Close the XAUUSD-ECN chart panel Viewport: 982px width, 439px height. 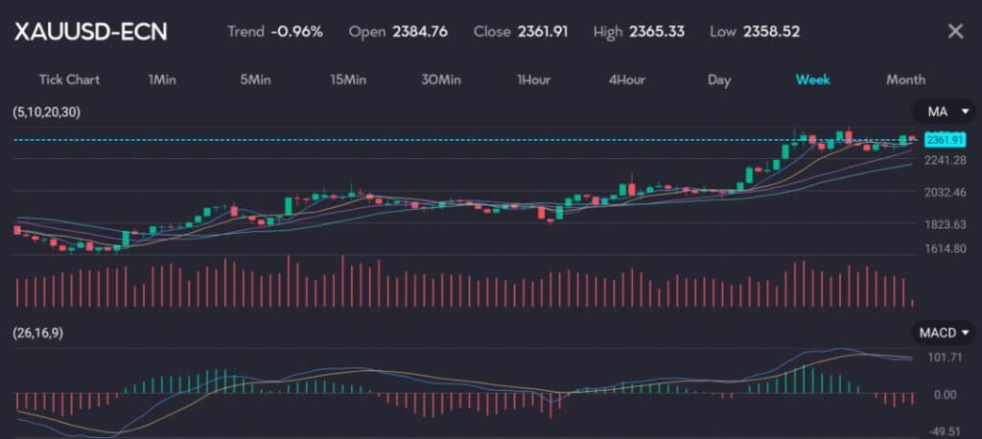954,32
